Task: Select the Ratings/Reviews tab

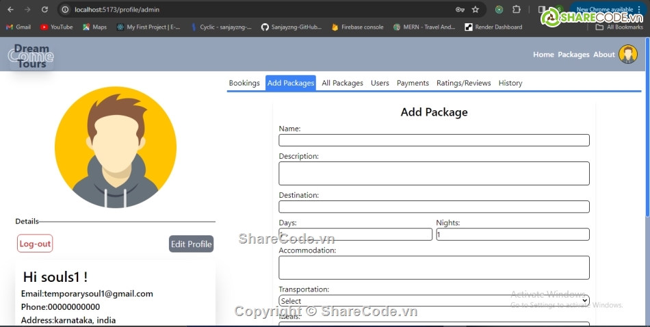Action: tap(463, 83)
